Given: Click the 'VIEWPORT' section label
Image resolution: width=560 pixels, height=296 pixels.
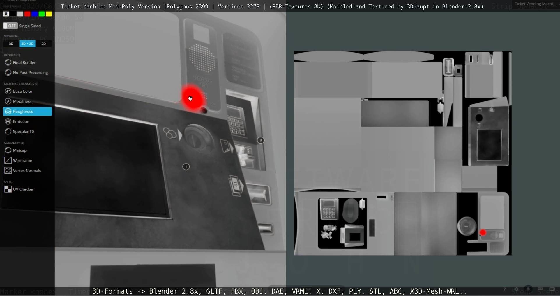Looking at the screenshot, I should click(x=11, y=36).
